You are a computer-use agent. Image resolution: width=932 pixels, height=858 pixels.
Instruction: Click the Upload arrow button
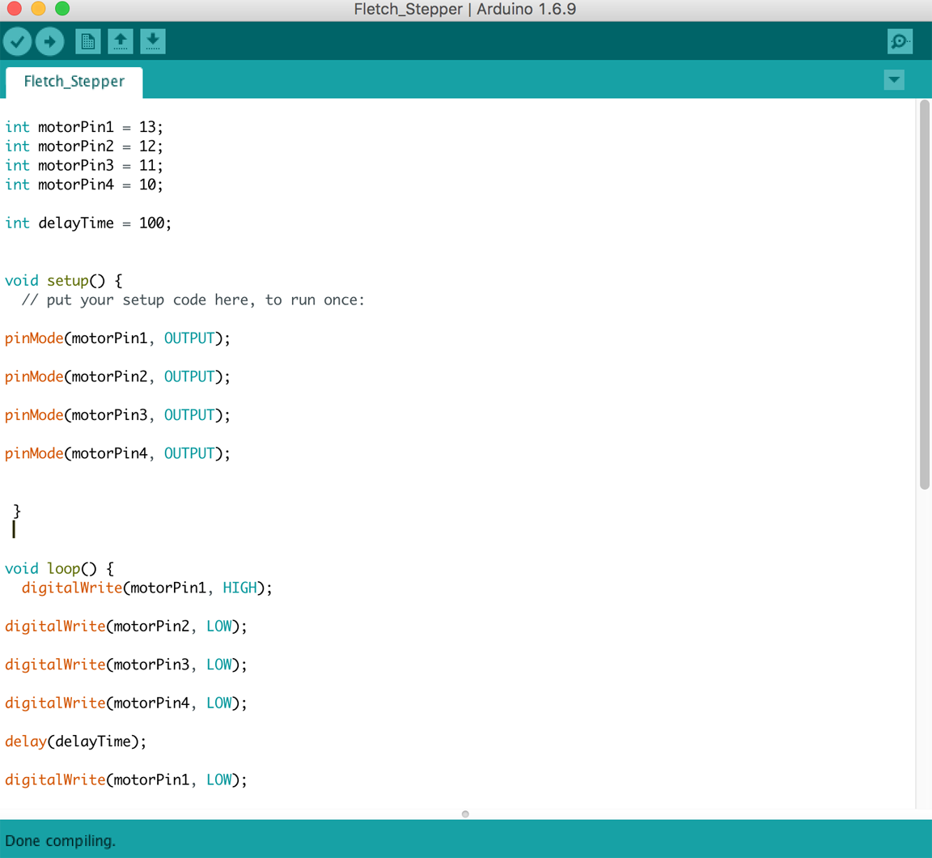click(50, 41)
